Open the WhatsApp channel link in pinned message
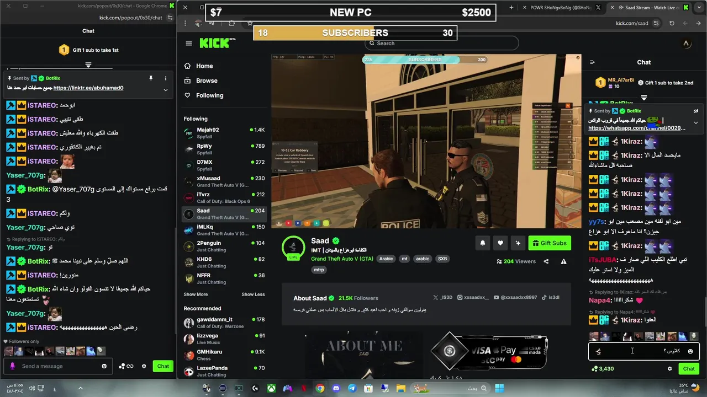This screenshot has height=397, width=707. (637, 128)
